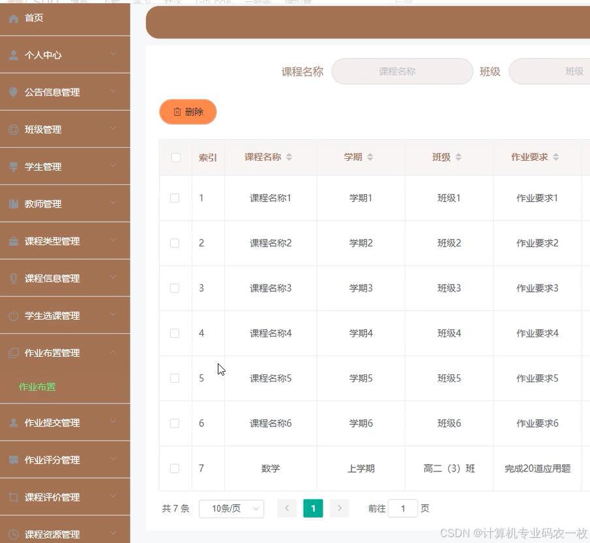
Task: Click the icon beside 公告信息管理
Action: coord(14,92)
